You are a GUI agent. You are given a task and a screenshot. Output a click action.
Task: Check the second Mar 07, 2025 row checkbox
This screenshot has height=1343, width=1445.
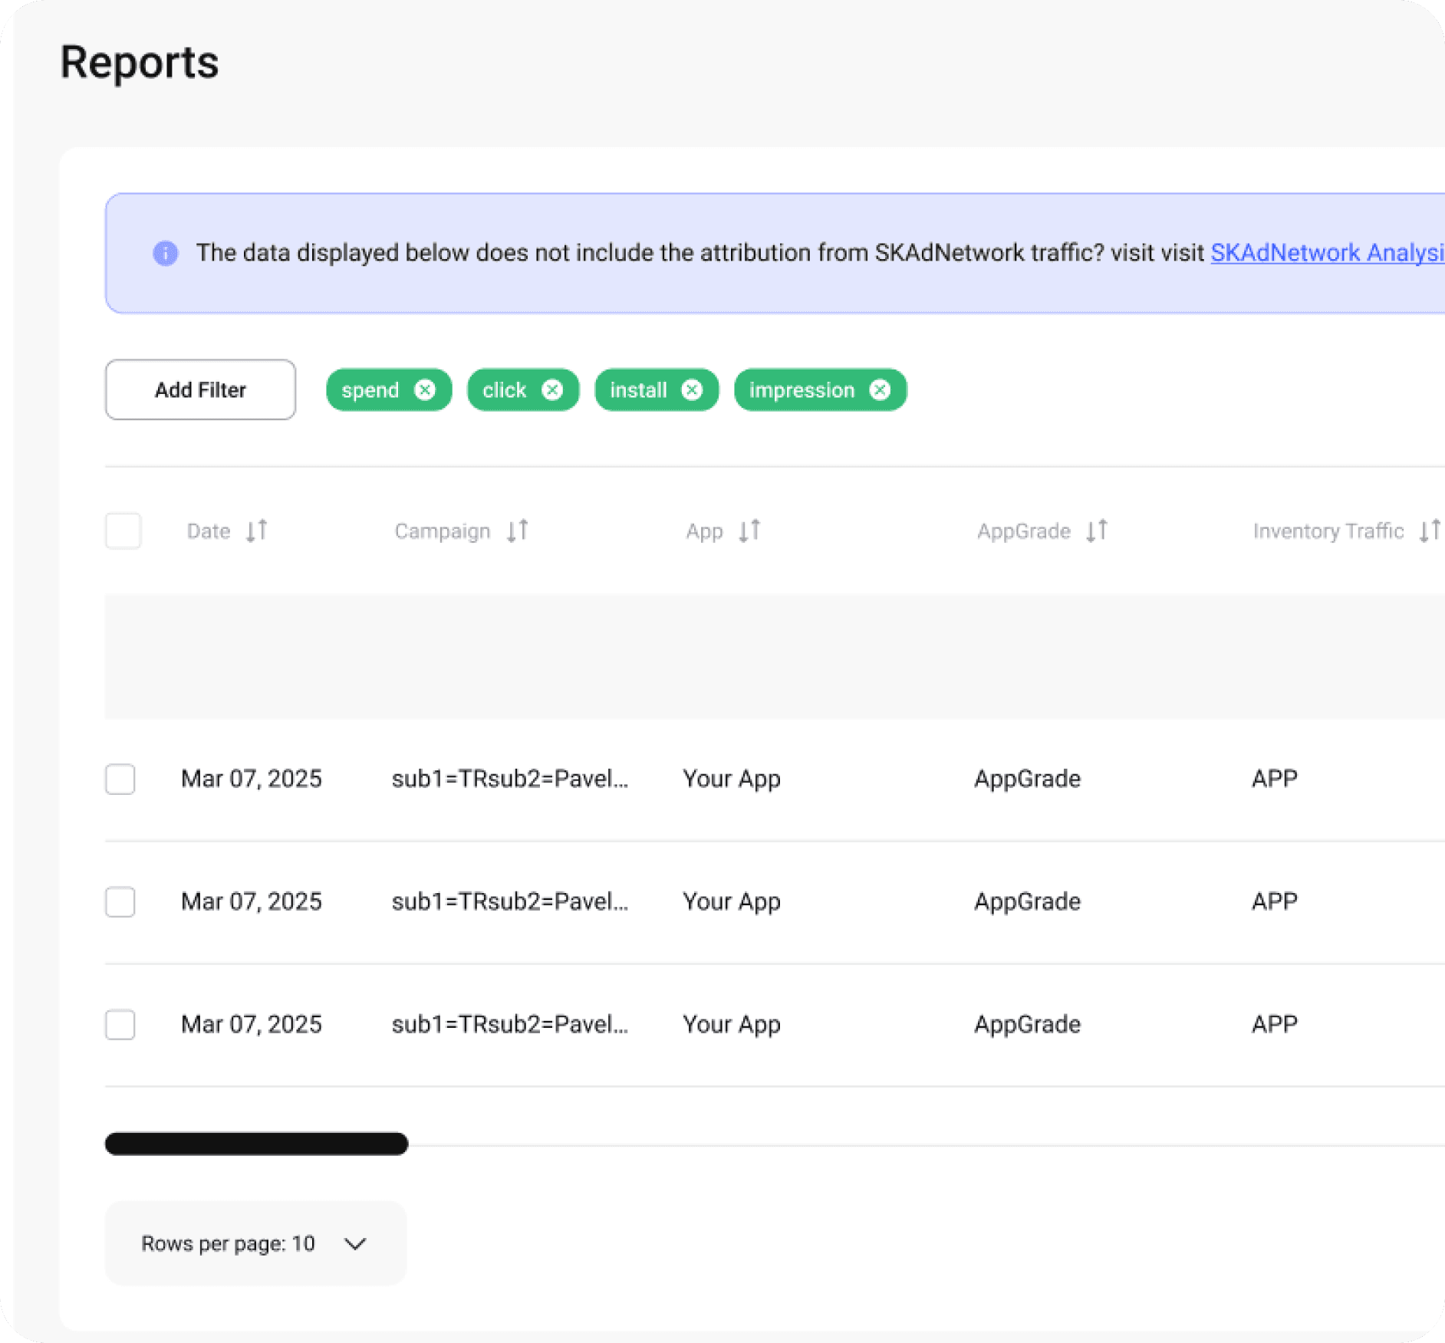(120, 901)
